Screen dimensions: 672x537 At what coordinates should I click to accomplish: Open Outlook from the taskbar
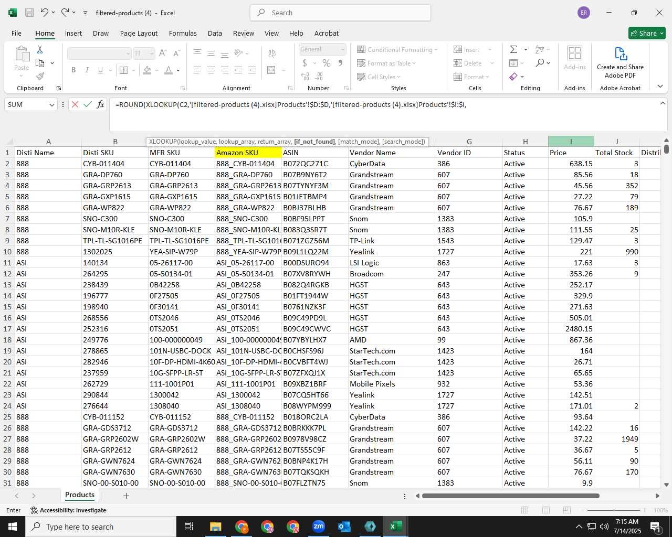[x=344, y=527]
